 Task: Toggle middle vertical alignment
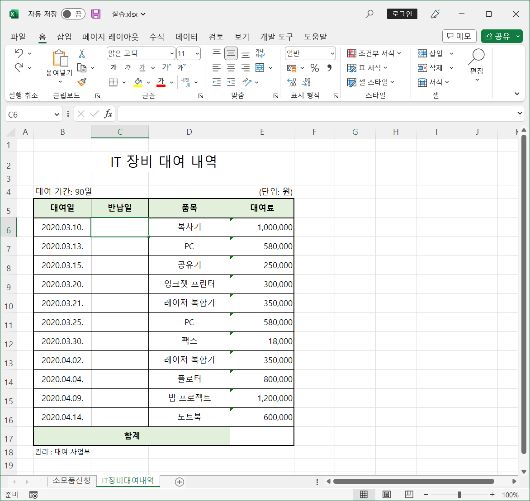pos(231,53)
